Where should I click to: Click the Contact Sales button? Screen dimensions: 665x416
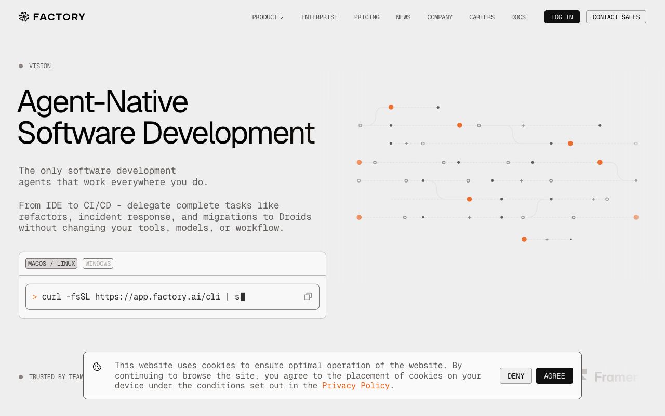[x=616, y=17]
